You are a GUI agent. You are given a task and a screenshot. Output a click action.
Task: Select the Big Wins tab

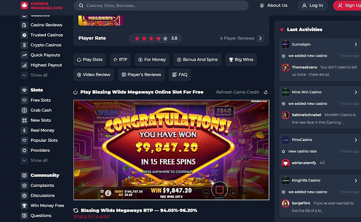[241, 59]
